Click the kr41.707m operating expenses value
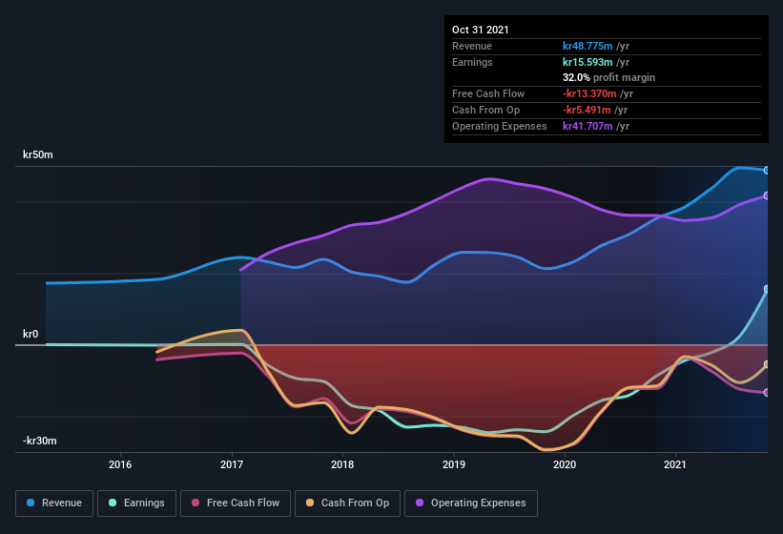The image size is (783, 534). pos(587,126)
